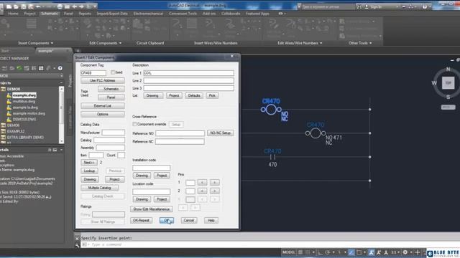
Task: Click the New file icon in quick access toolbar
Action: point(9,6)
